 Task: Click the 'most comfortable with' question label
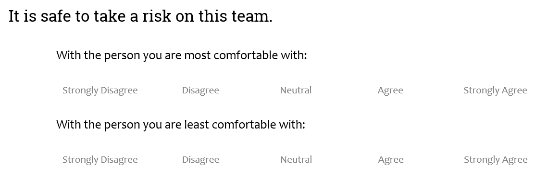181,55
